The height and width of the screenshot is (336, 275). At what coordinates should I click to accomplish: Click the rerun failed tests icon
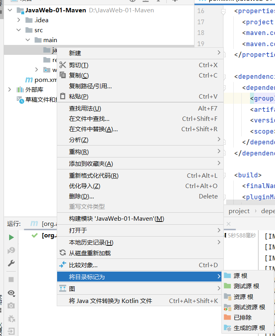click(x=11, y=250)
